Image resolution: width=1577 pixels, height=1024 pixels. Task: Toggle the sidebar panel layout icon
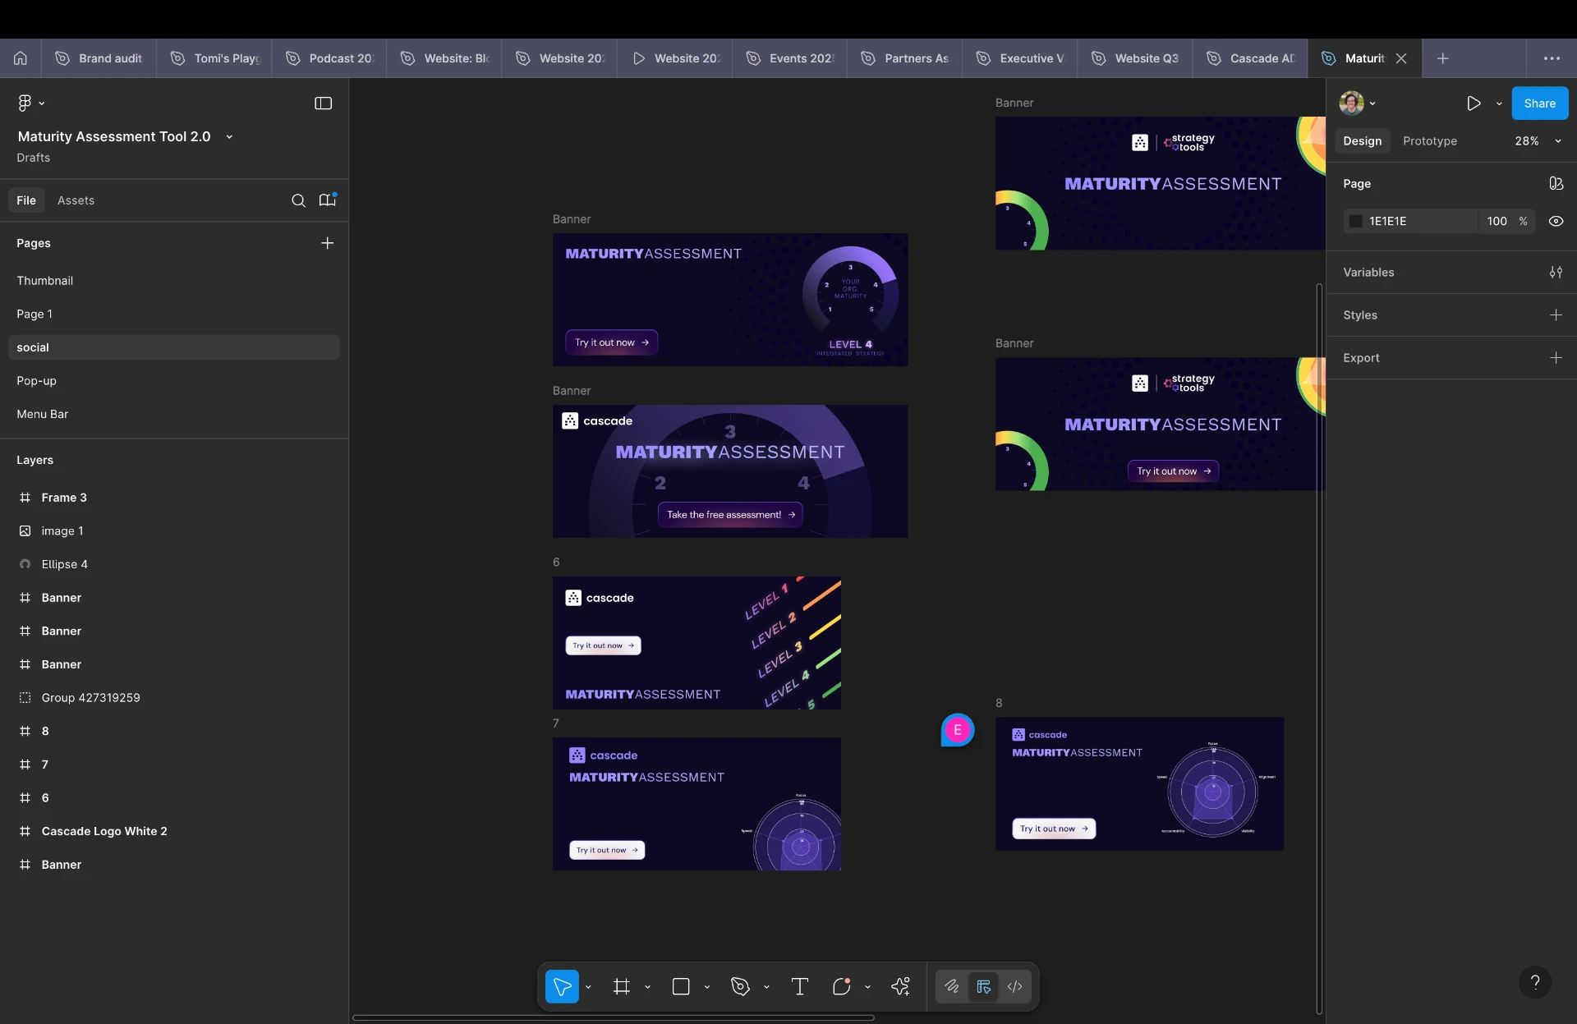click(x=324, y=103)
